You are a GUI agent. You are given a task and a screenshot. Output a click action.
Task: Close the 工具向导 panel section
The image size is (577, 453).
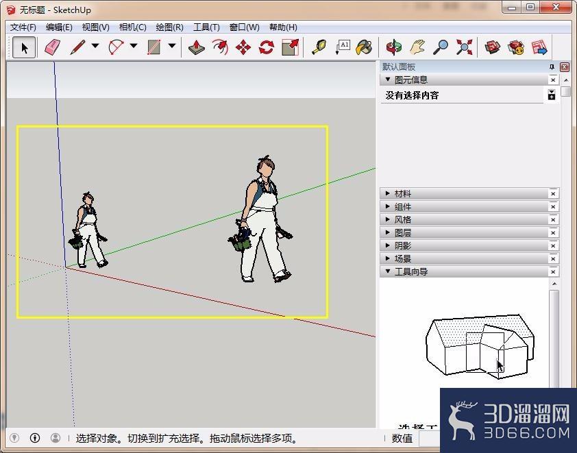pos(553,272)
